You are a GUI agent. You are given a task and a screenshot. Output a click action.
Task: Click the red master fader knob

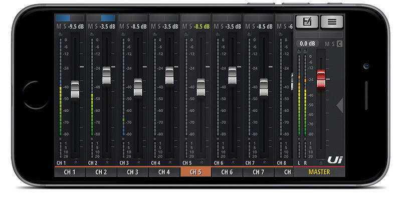(321, 79)
